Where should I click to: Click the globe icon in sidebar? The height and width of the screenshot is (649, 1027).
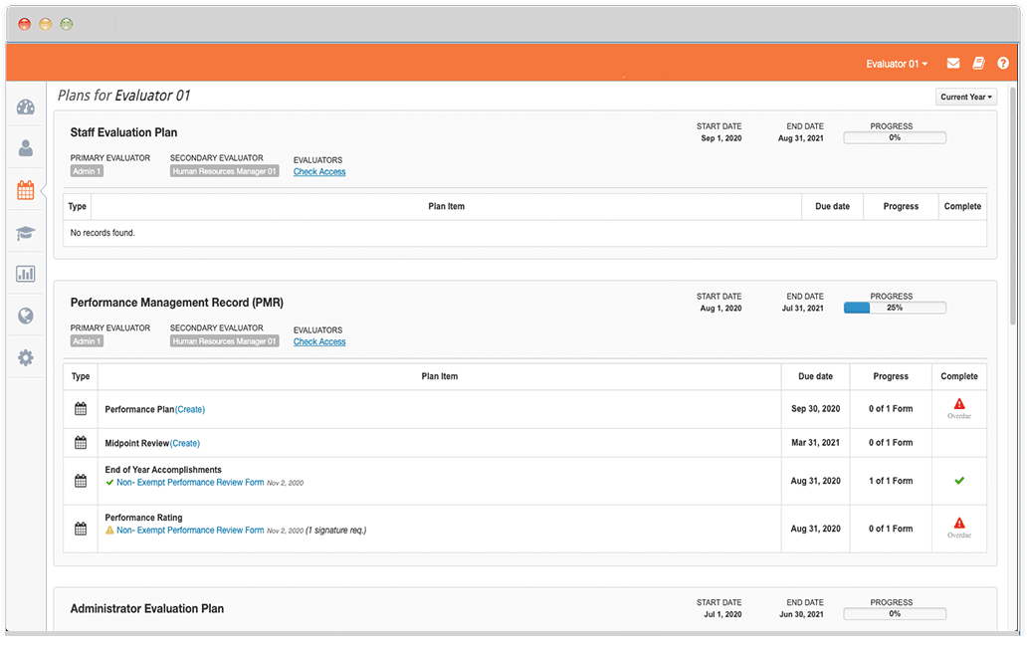[26, 316]
